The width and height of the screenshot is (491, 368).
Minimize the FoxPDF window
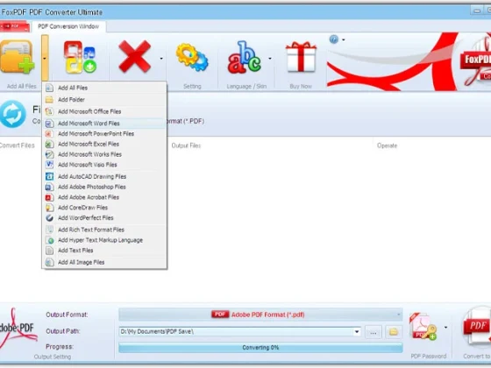(477, 11)
